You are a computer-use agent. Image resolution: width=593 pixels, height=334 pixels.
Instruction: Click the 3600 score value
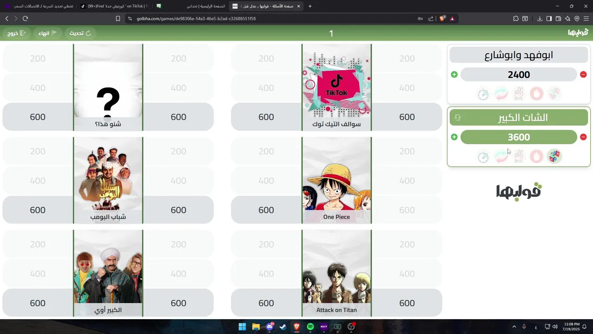pos(519,137)
